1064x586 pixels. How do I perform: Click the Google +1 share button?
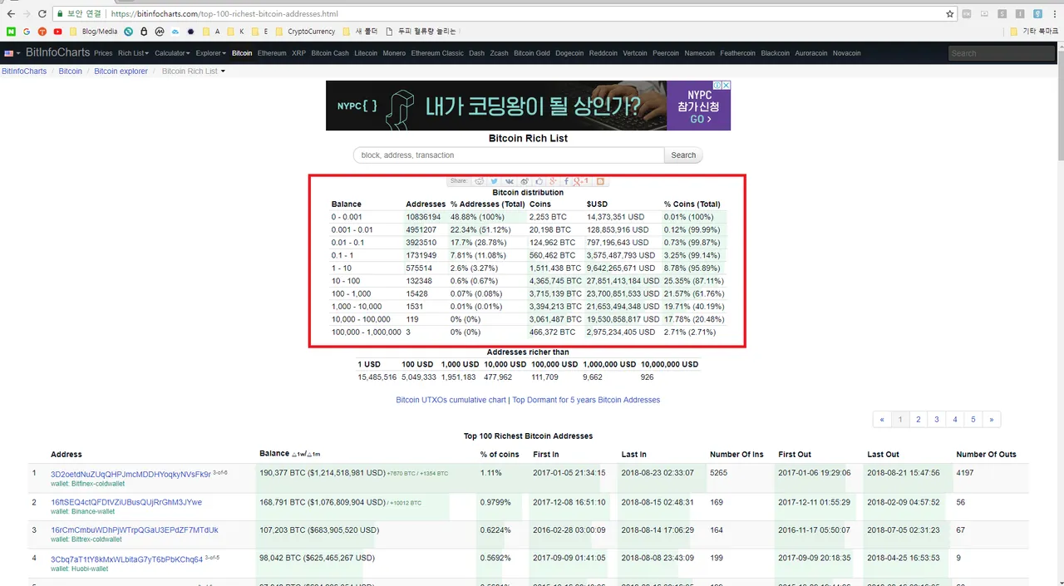tap(582, 180)
